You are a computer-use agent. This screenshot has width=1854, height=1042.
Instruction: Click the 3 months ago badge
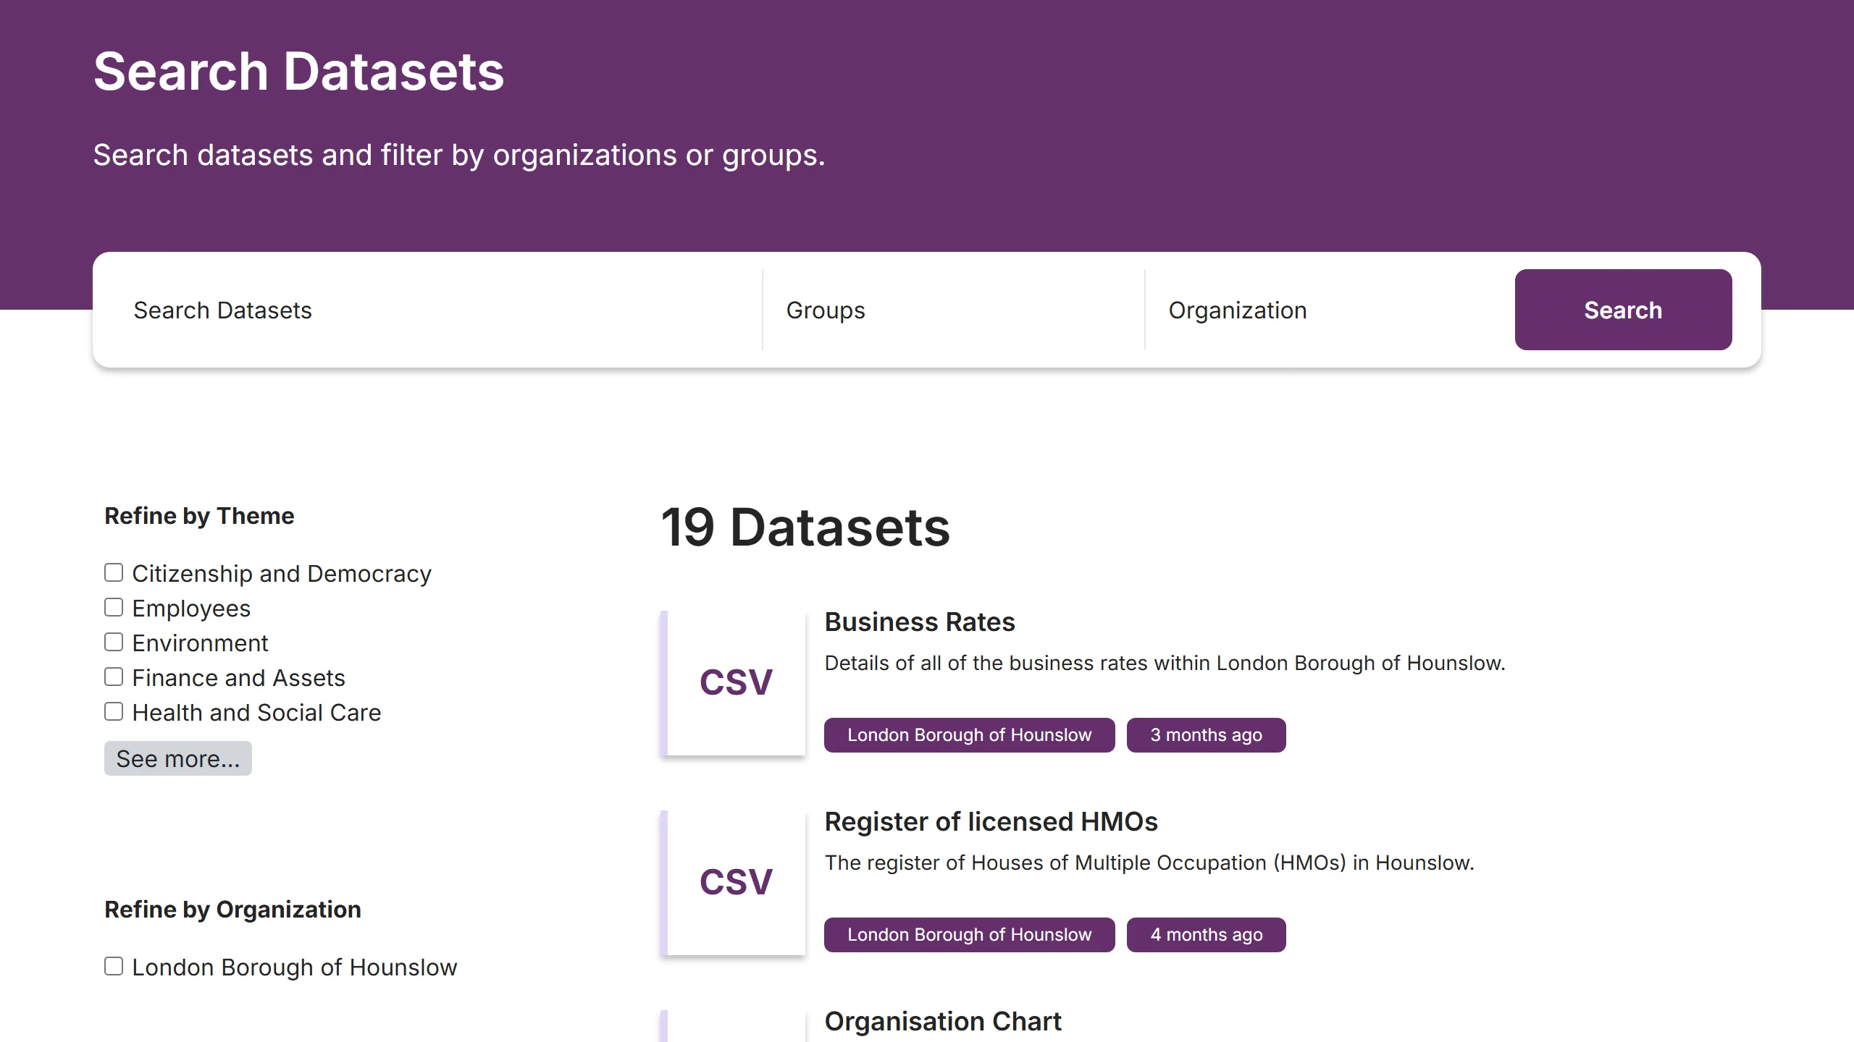(1206, 735)
